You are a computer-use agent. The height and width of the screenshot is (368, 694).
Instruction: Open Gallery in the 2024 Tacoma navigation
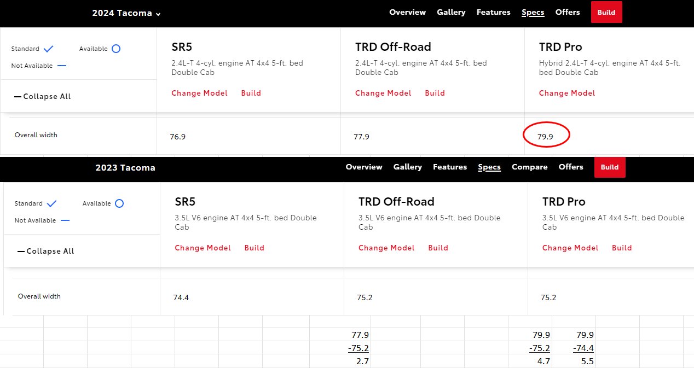click(x=451, y=12)
